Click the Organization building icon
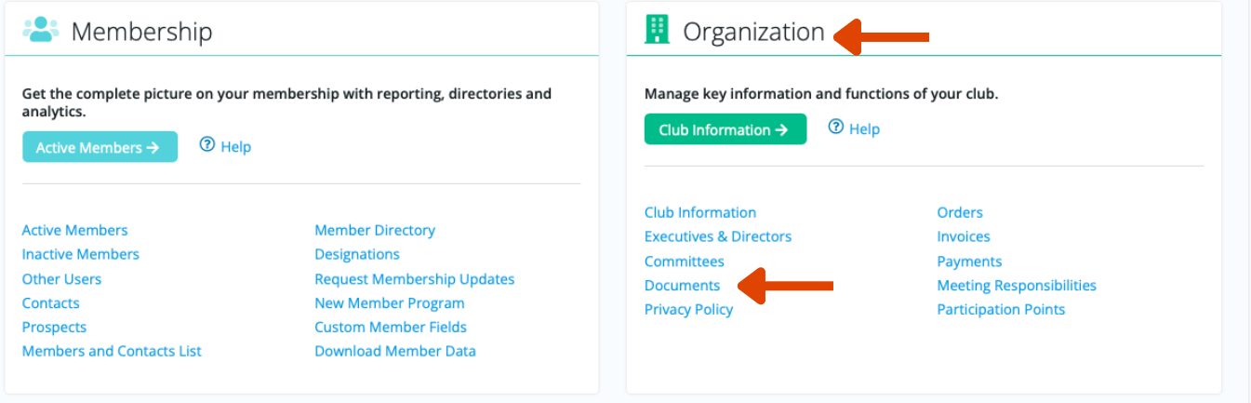The height and width of the screenshot is (403, 1251). (657, 30)
